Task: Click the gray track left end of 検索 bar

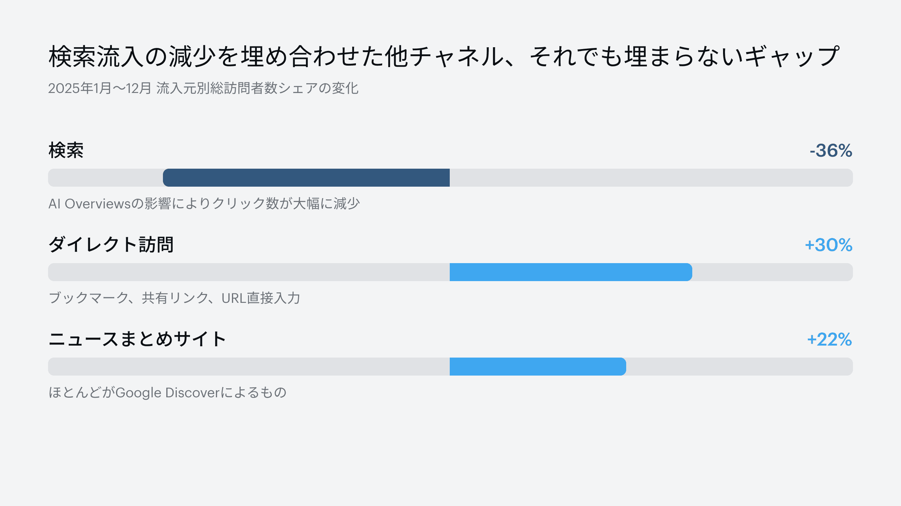Action: click(x=105, y=178)
